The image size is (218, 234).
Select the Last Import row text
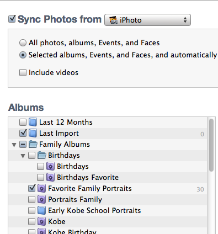coord(59,134)
